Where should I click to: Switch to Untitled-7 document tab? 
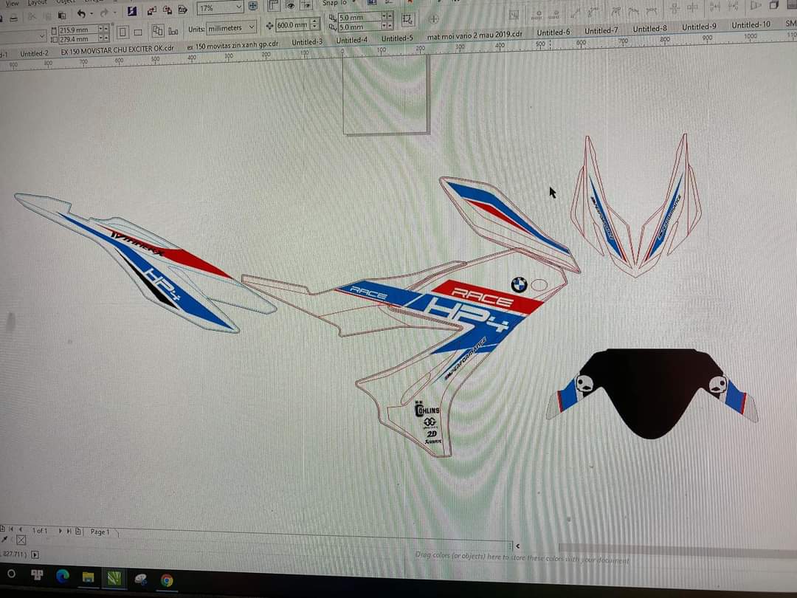pyautogui.click(x=601, y=30)
